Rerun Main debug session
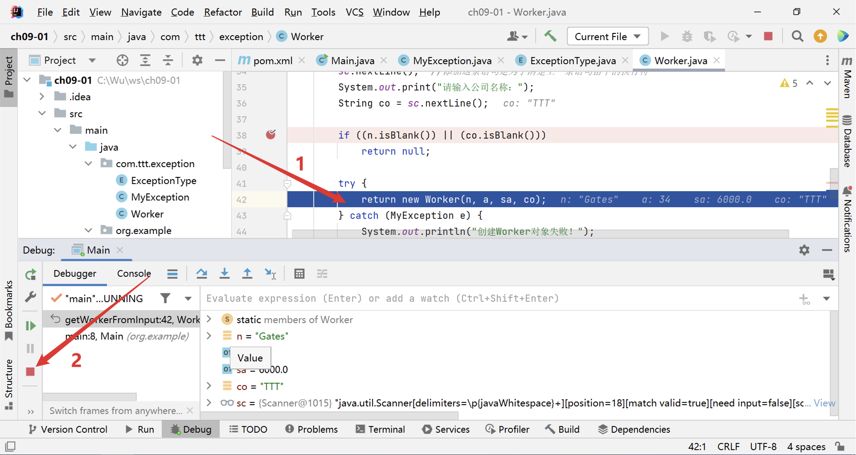This screenshot has height=455, width=856. click(31, 274)
